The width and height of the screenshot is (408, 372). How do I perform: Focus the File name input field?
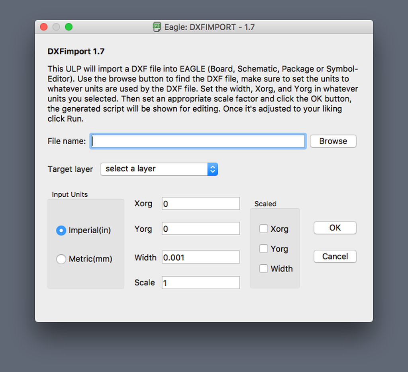click(x=198, y=141)
